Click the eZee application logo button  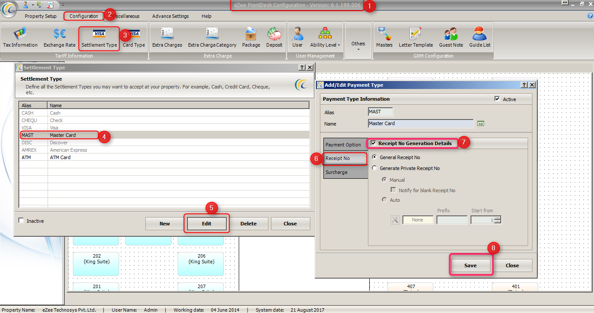pyautogui.click(x=9, y=10)
